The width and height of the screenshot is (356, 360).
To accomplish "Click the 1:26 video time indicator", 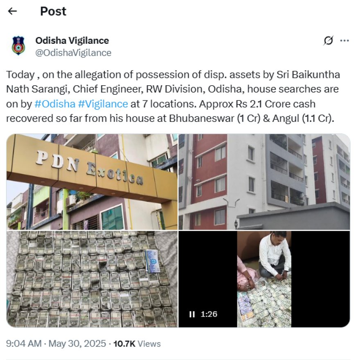I will (209, 314).
